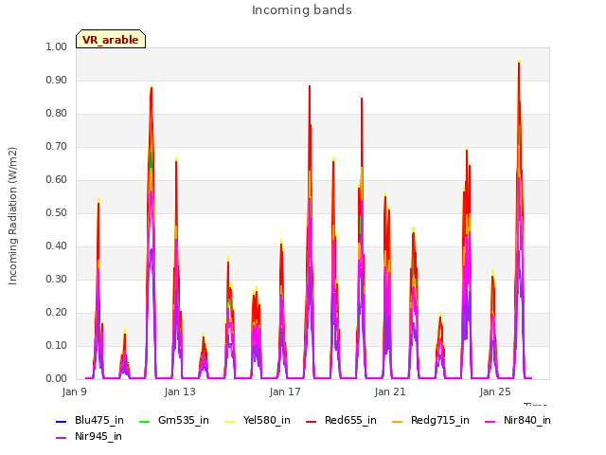Screen dimensions: 606x455
Task: Click the 0.40 y-axis tick label
Action: 57,246
